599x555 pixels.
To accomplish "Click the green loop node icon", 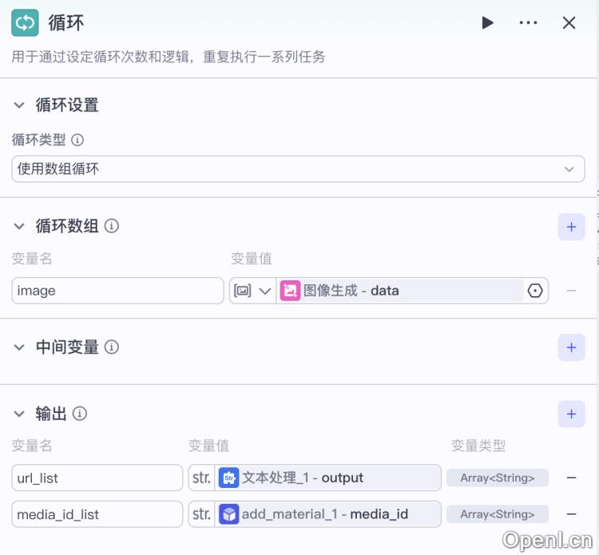I will tap(25, 23).
